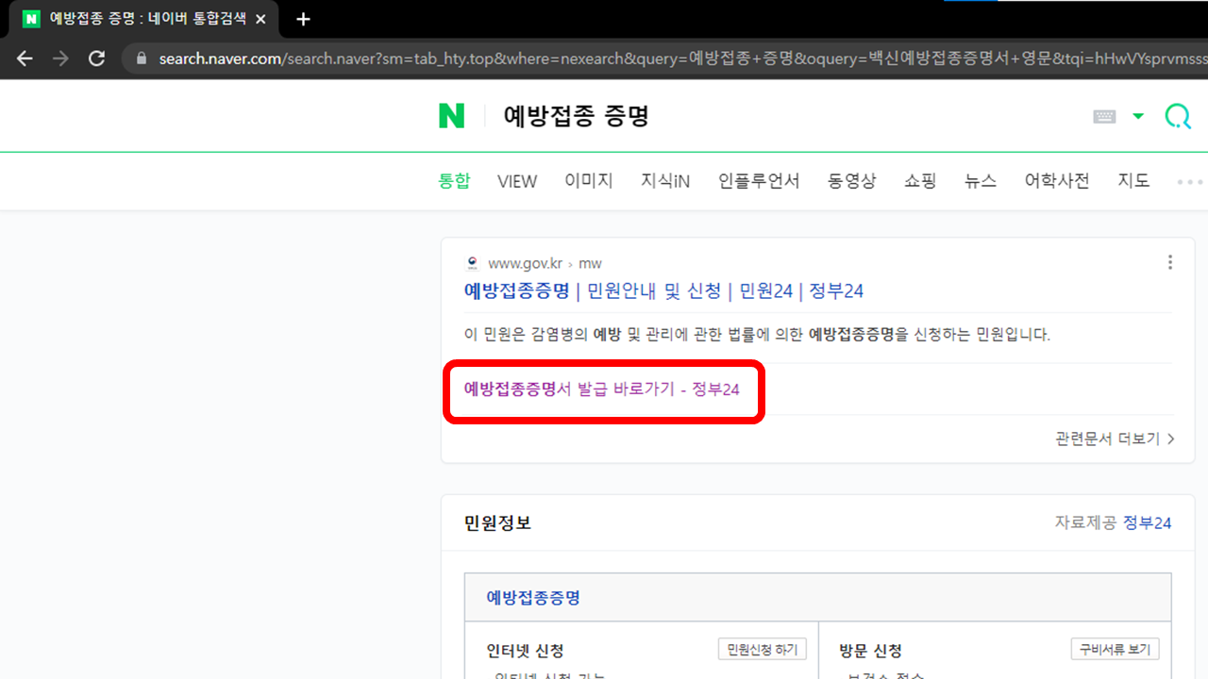This screenshot has width=1208, height=679.
Task: Select the 방문 신청 text
Action: tap(870, 651)
